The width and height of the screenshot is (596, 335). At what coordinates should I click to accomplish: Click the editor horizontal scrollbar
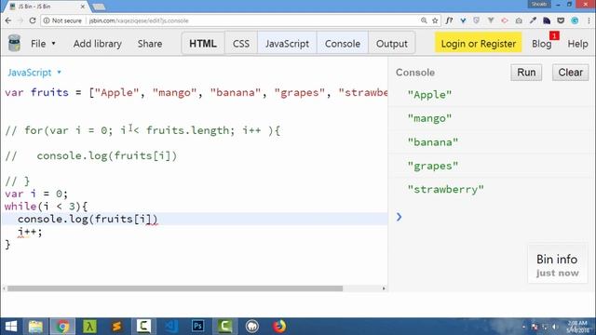pyautogui.click(x=175, y=288)
